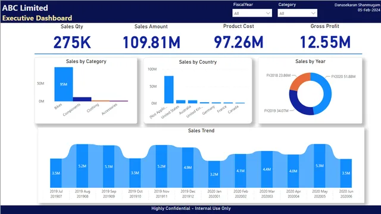This screenshot has width=381, height=214.
Task: Select the Product Cost 97.26M card
Action: pos(238,37)
